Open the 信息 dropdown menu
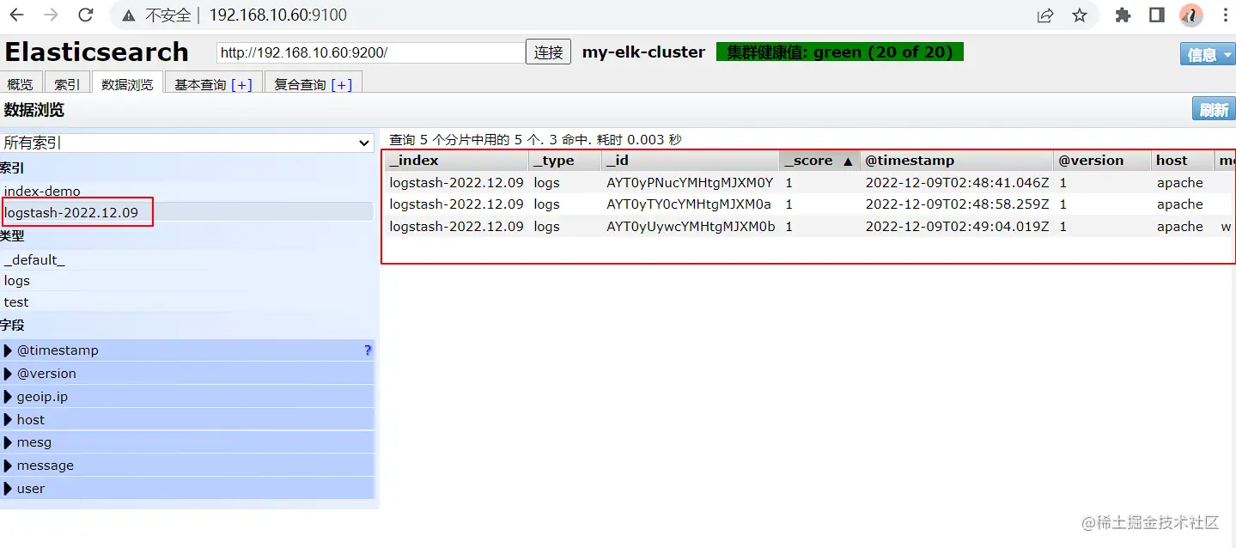 point(1207,52)
